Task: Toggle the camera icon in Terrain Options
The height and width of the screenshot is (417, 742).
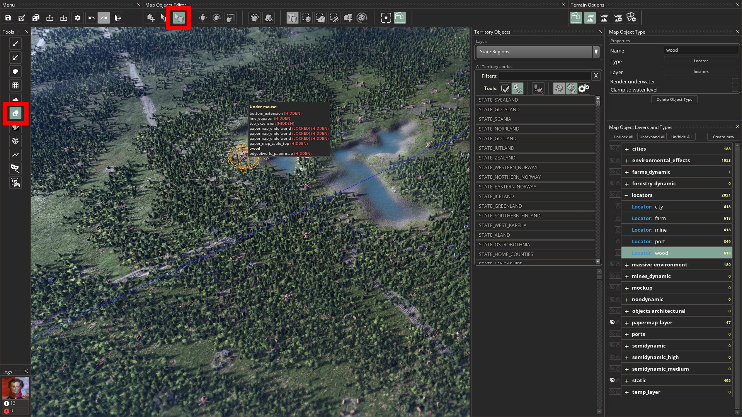Action: pos(576,18)
